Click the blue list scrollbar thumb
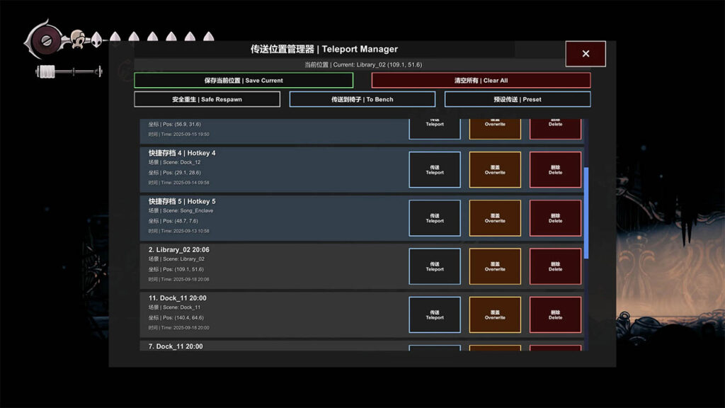 click(586, 211)
